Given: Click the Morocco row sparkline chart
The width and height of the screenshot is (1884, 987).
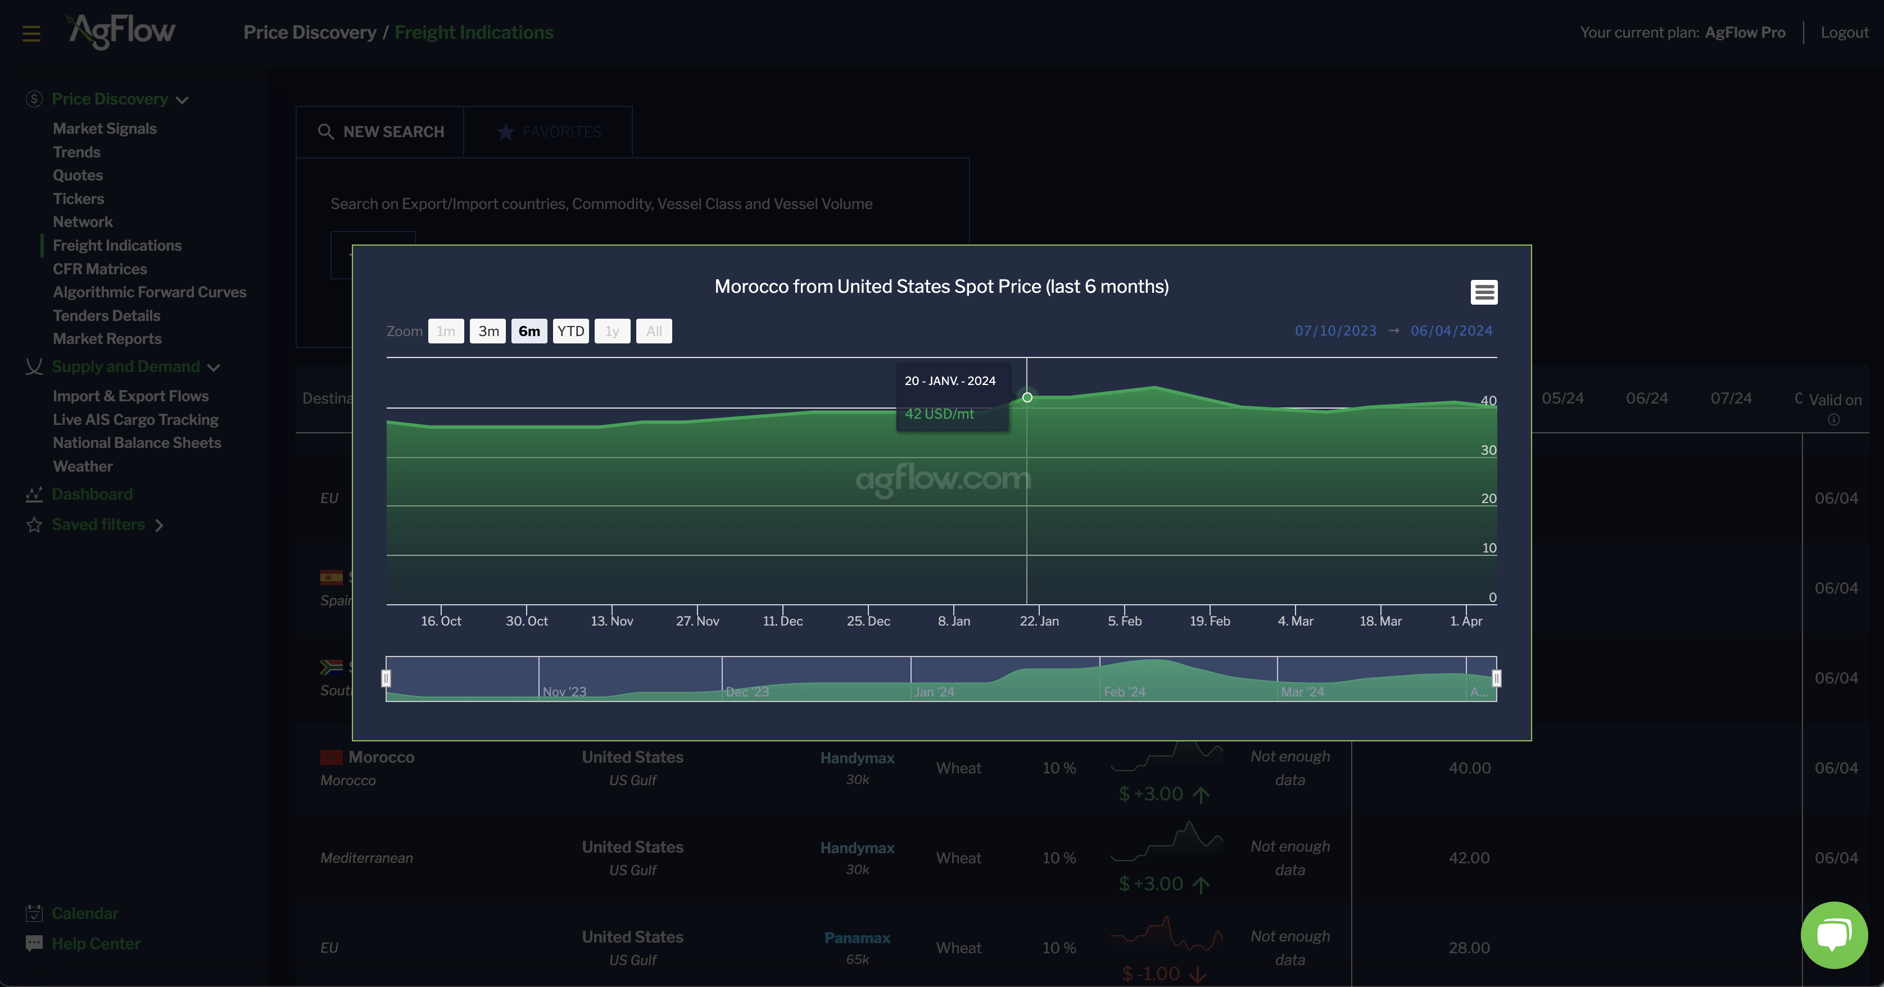Looking at the screenshot, I should [x=1166, y=757].
